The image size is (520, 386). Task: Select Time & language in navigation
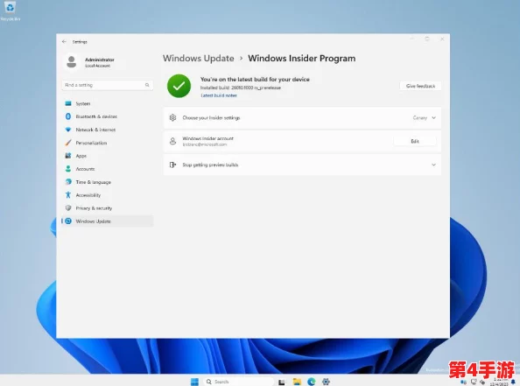[x=107, y=182]
